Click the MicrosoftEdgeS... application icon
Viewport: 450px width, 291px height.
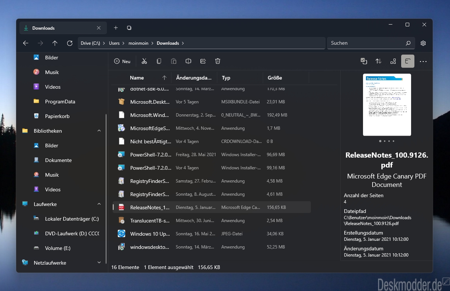click(x=121, y=128)
